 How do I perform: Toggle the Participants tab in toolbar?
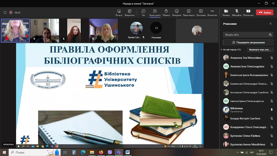pyautogui.click(x=155, y=11)
